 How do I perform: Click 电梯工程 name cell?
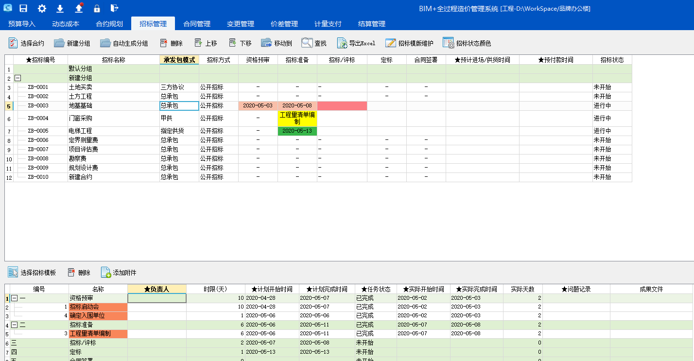pos(114,131)
